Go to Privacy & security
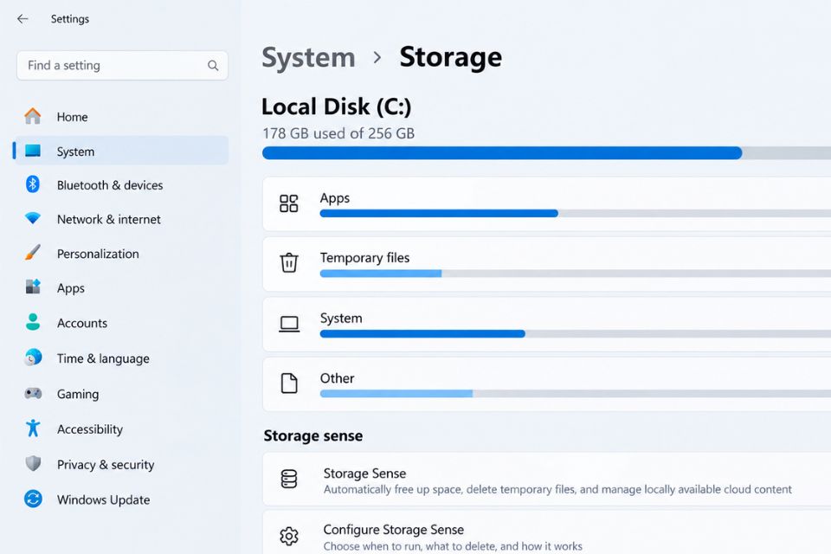 pyautogui.click(x=106, y=464)
